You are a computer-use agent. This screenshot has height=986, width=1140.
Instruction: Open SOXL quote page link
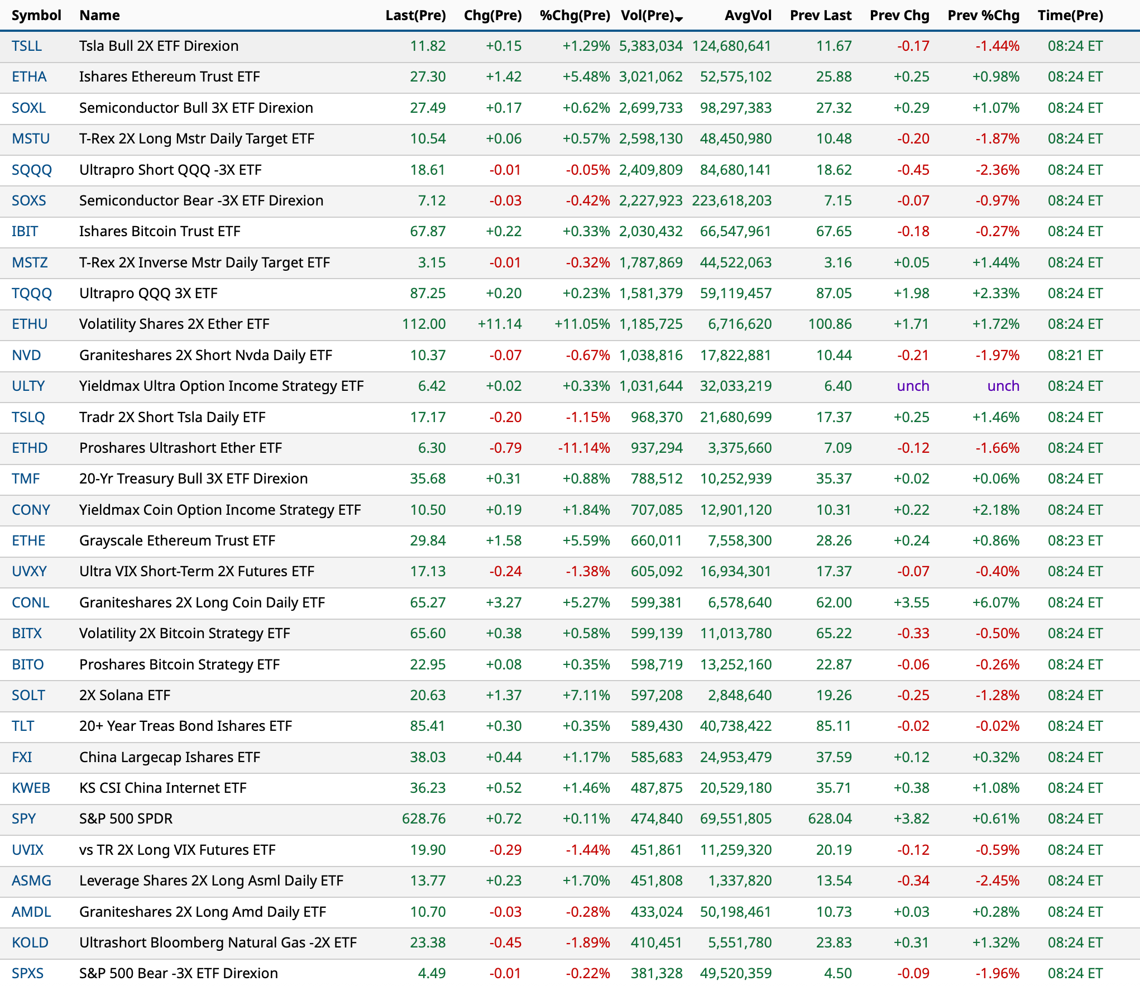[x=28, y=108]
